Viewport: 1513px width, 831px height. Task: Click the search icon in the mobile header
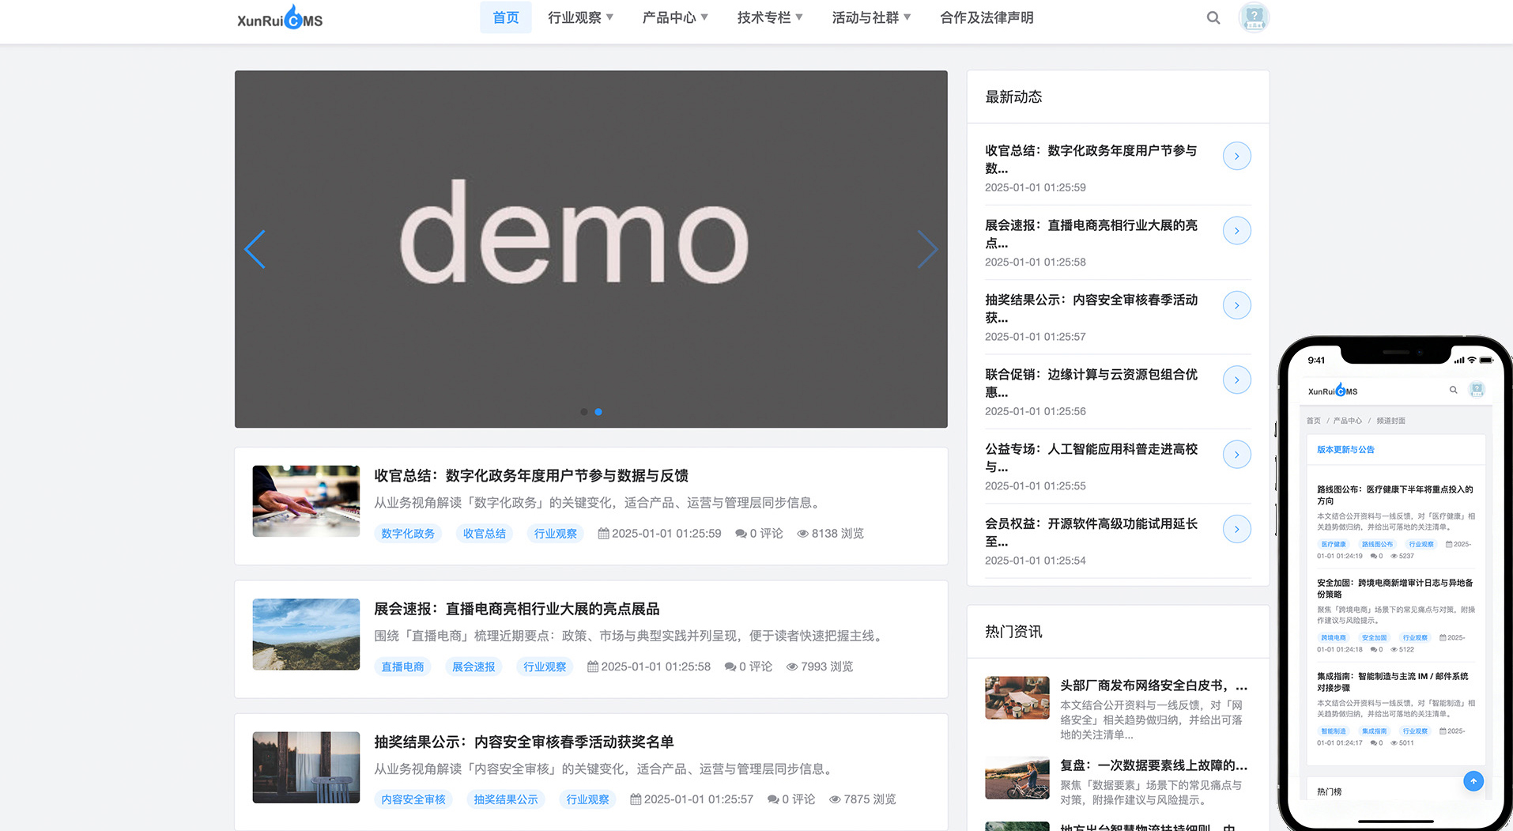[1453, 390]
